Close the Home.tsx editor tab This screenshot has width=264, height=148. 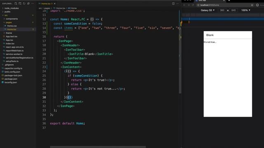tap(55, 4)
